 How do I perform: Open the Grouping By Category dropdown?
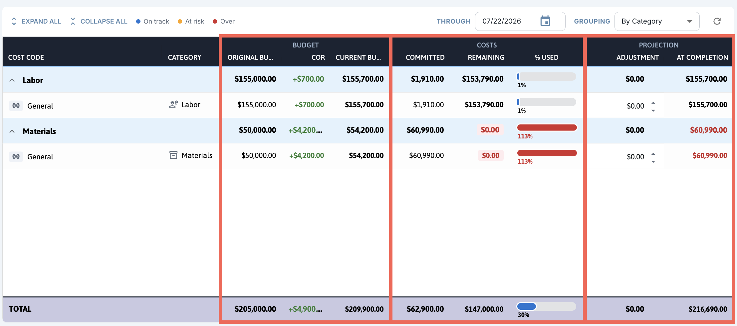click(657, 22)
